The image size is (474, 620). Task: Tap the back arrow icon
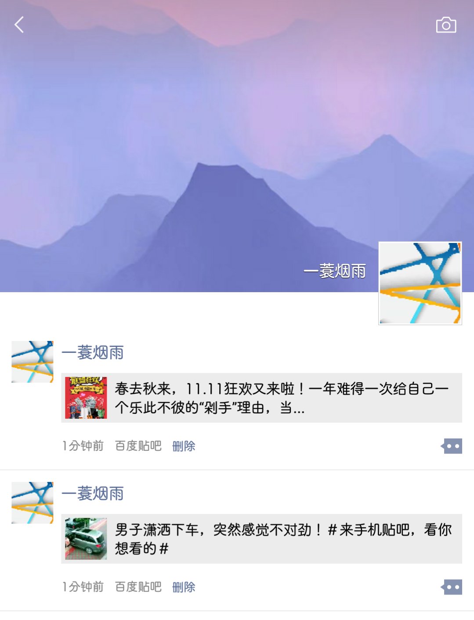[19, 25]
